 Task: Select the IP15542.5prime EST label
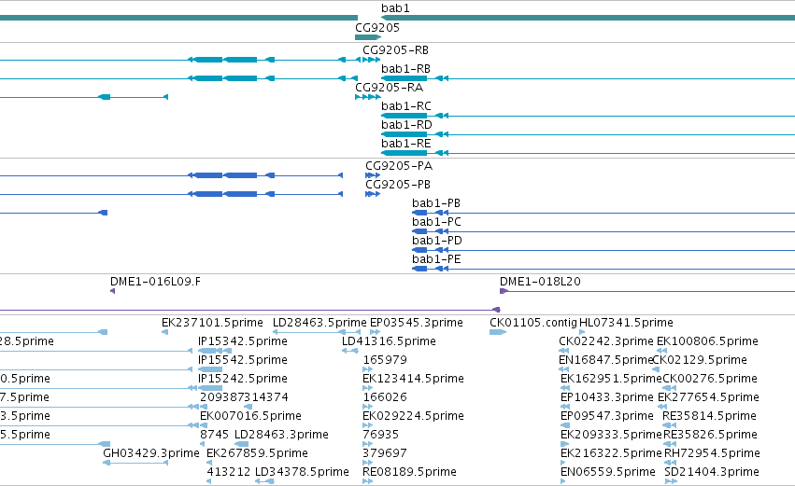[242, 360]
